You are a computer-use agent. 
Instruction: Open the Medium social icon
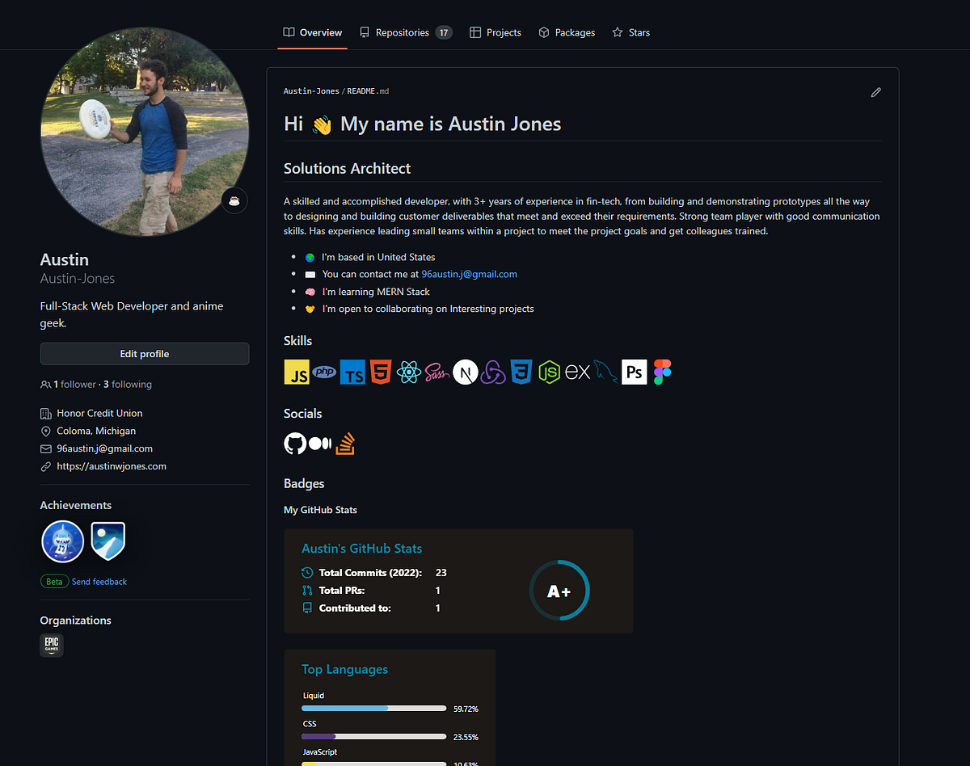tap(320, 443)
